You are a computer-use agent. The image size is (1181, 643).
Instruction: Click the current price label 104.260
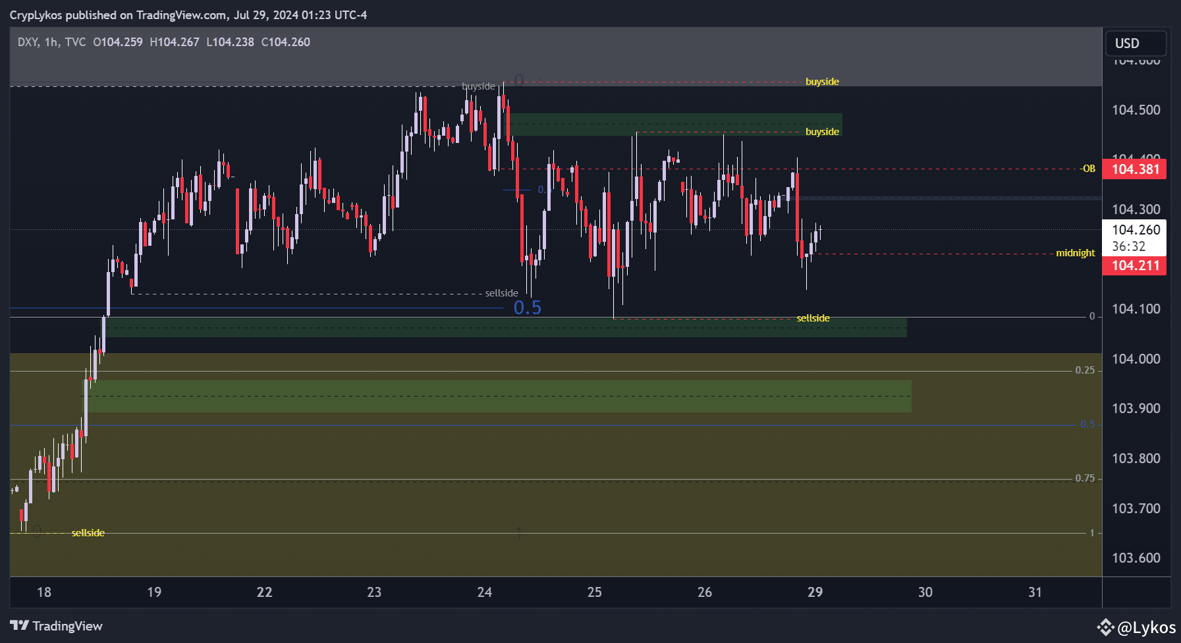click(x=1136, y=230)
